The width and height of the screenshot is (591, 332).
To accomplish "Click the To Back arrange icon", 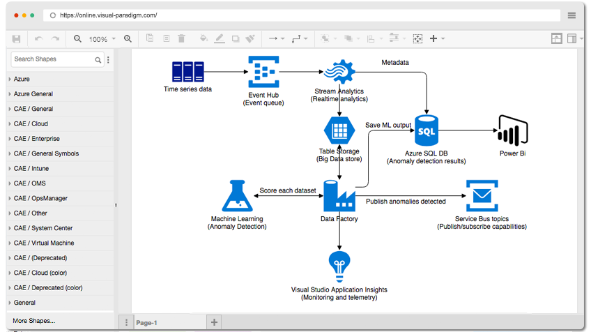I will [348, 38].
